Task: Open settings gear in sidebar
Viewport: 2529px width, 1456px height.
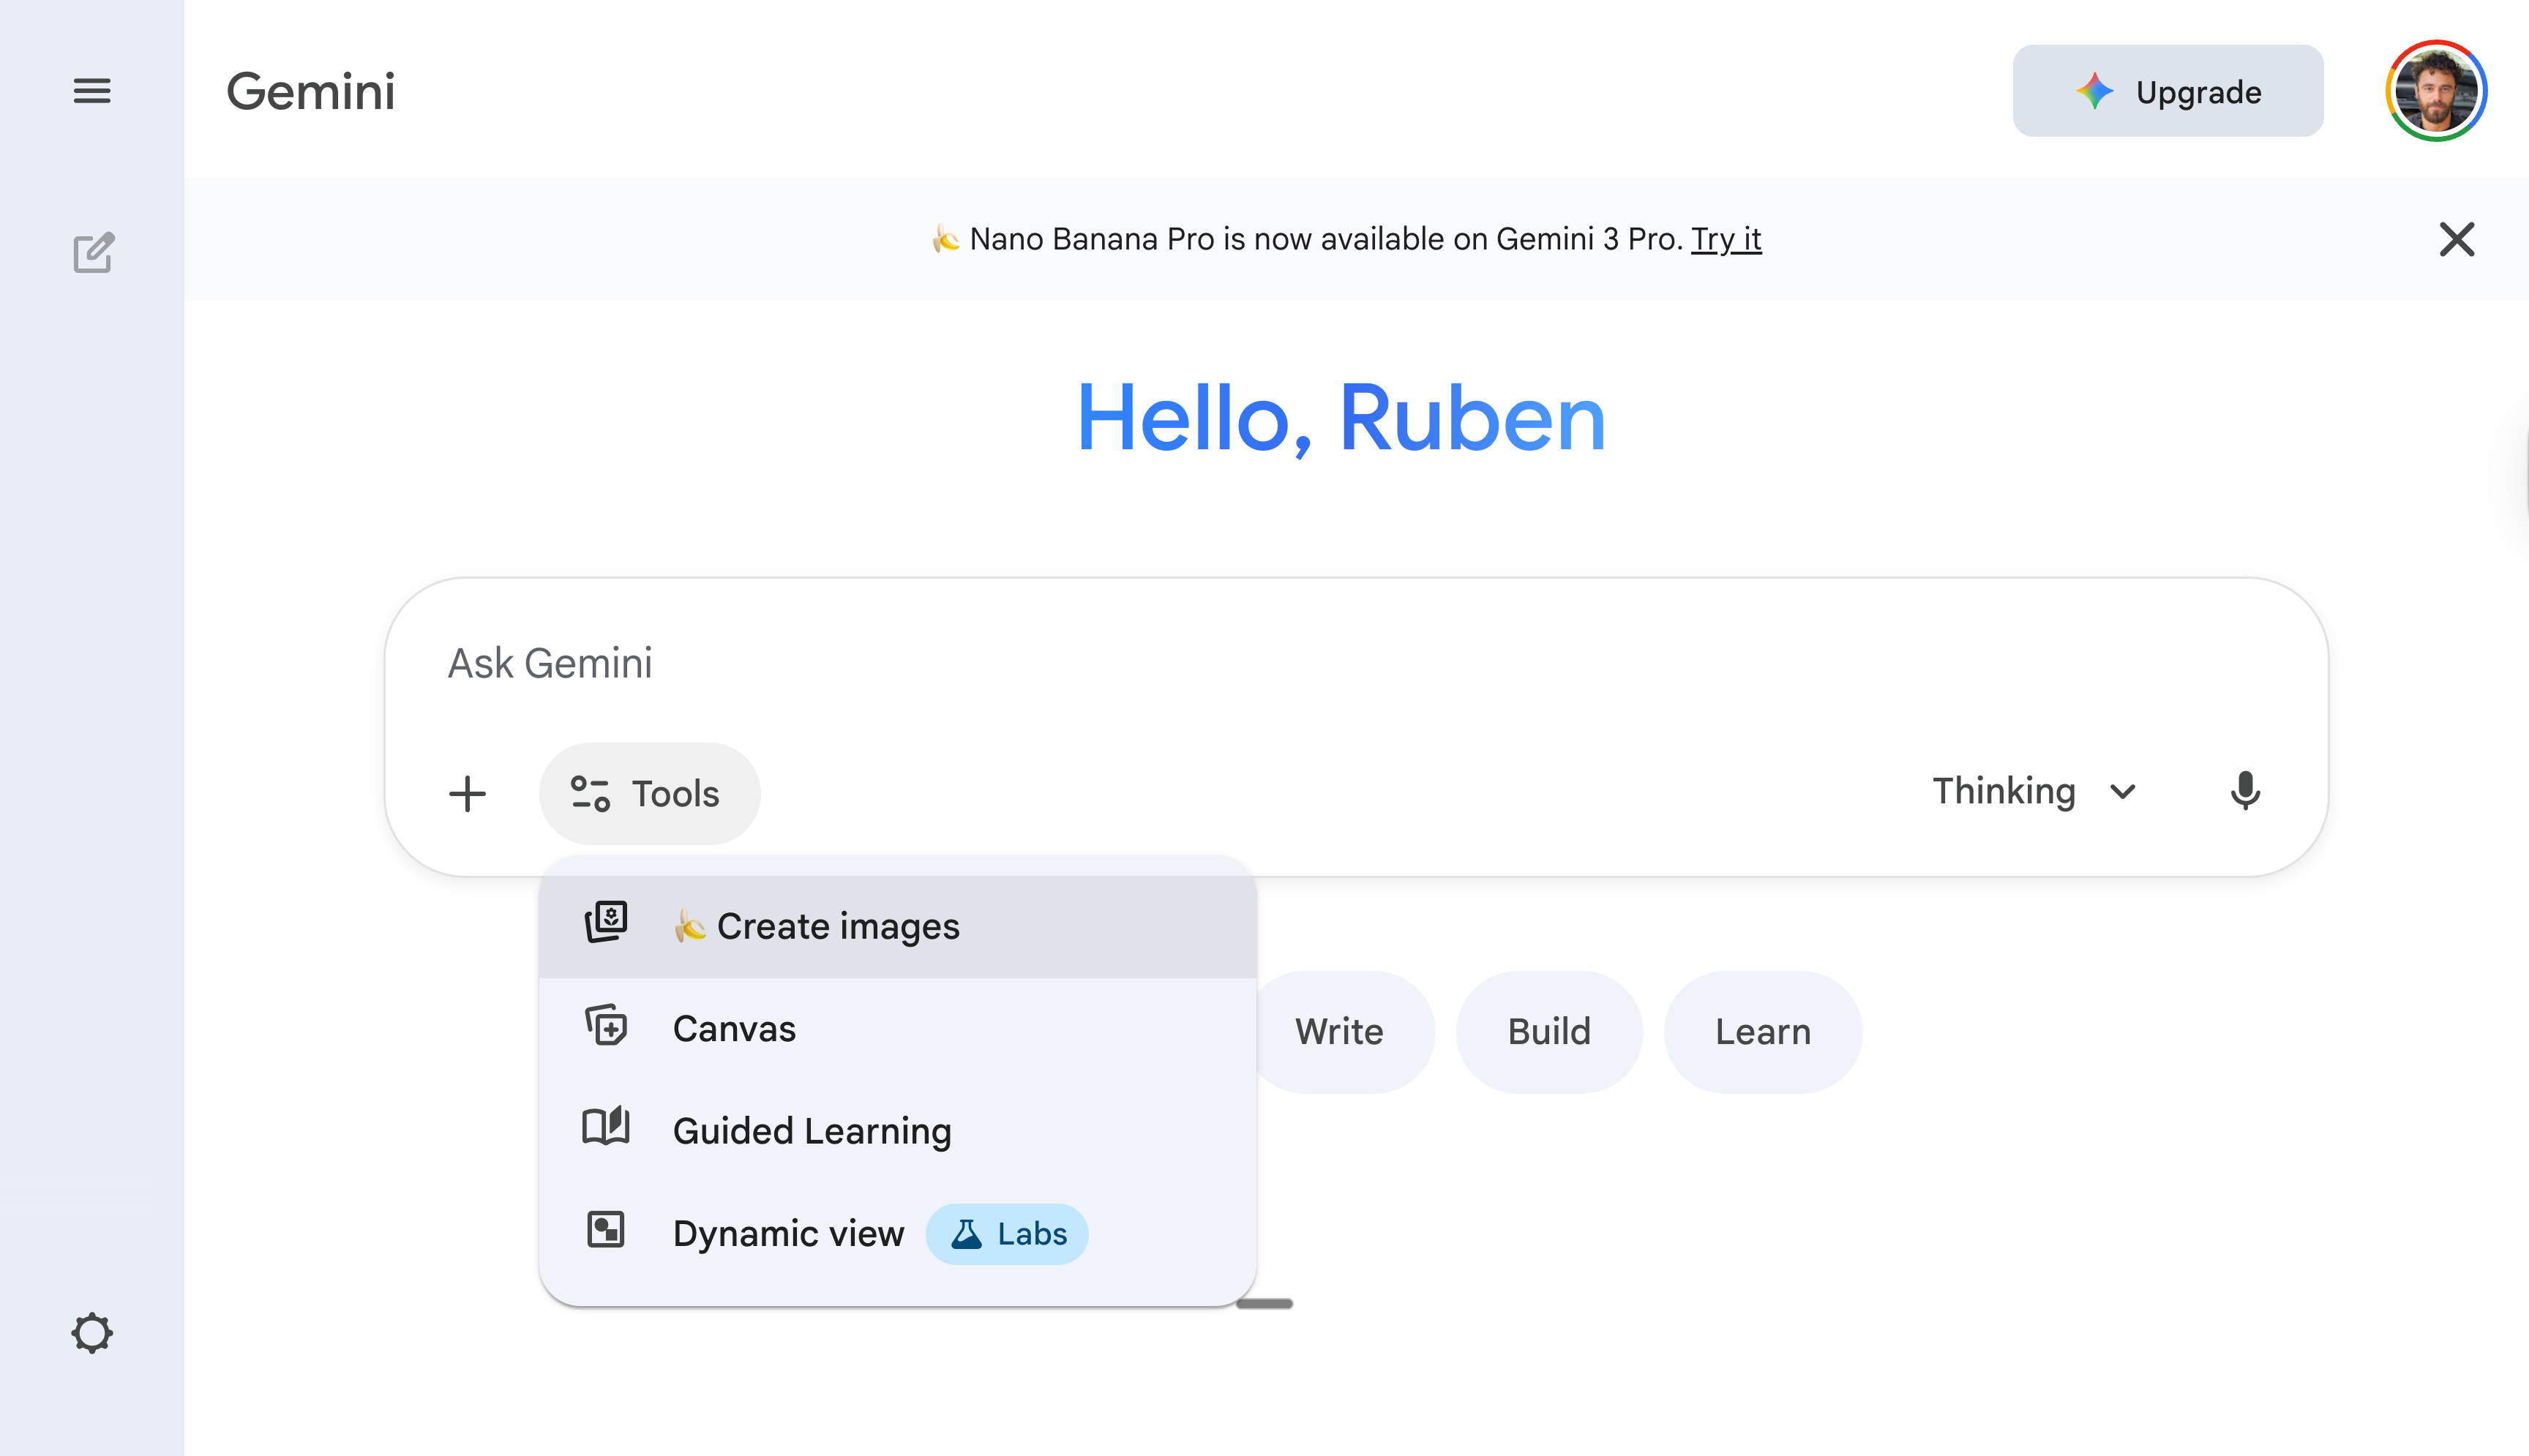Action: [92, 1332]
